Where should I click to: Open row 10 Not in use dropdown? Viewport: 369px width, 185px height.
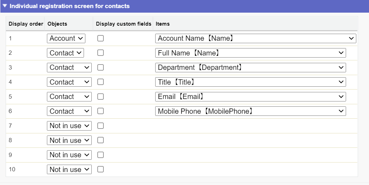69,170
